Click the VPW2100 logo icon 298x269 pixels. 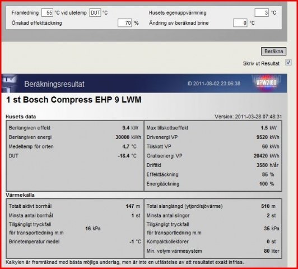click(x=267, y=83)
